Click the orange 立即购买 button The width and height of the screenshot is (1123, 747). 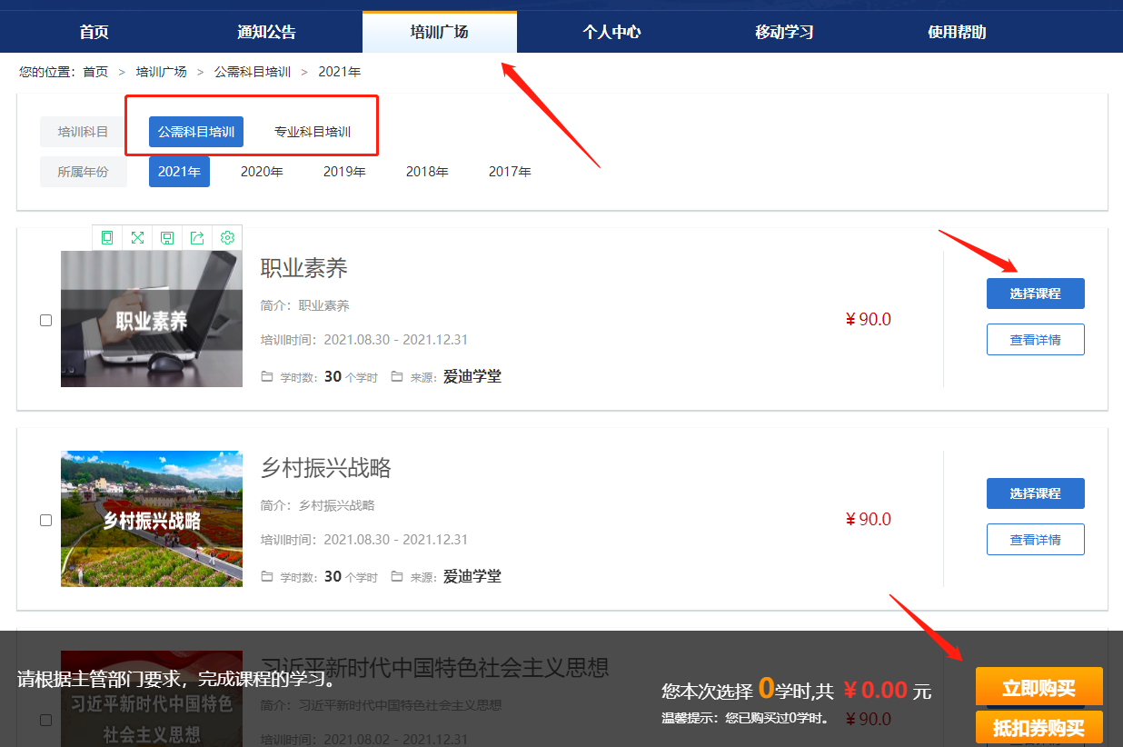[1039, 688]
